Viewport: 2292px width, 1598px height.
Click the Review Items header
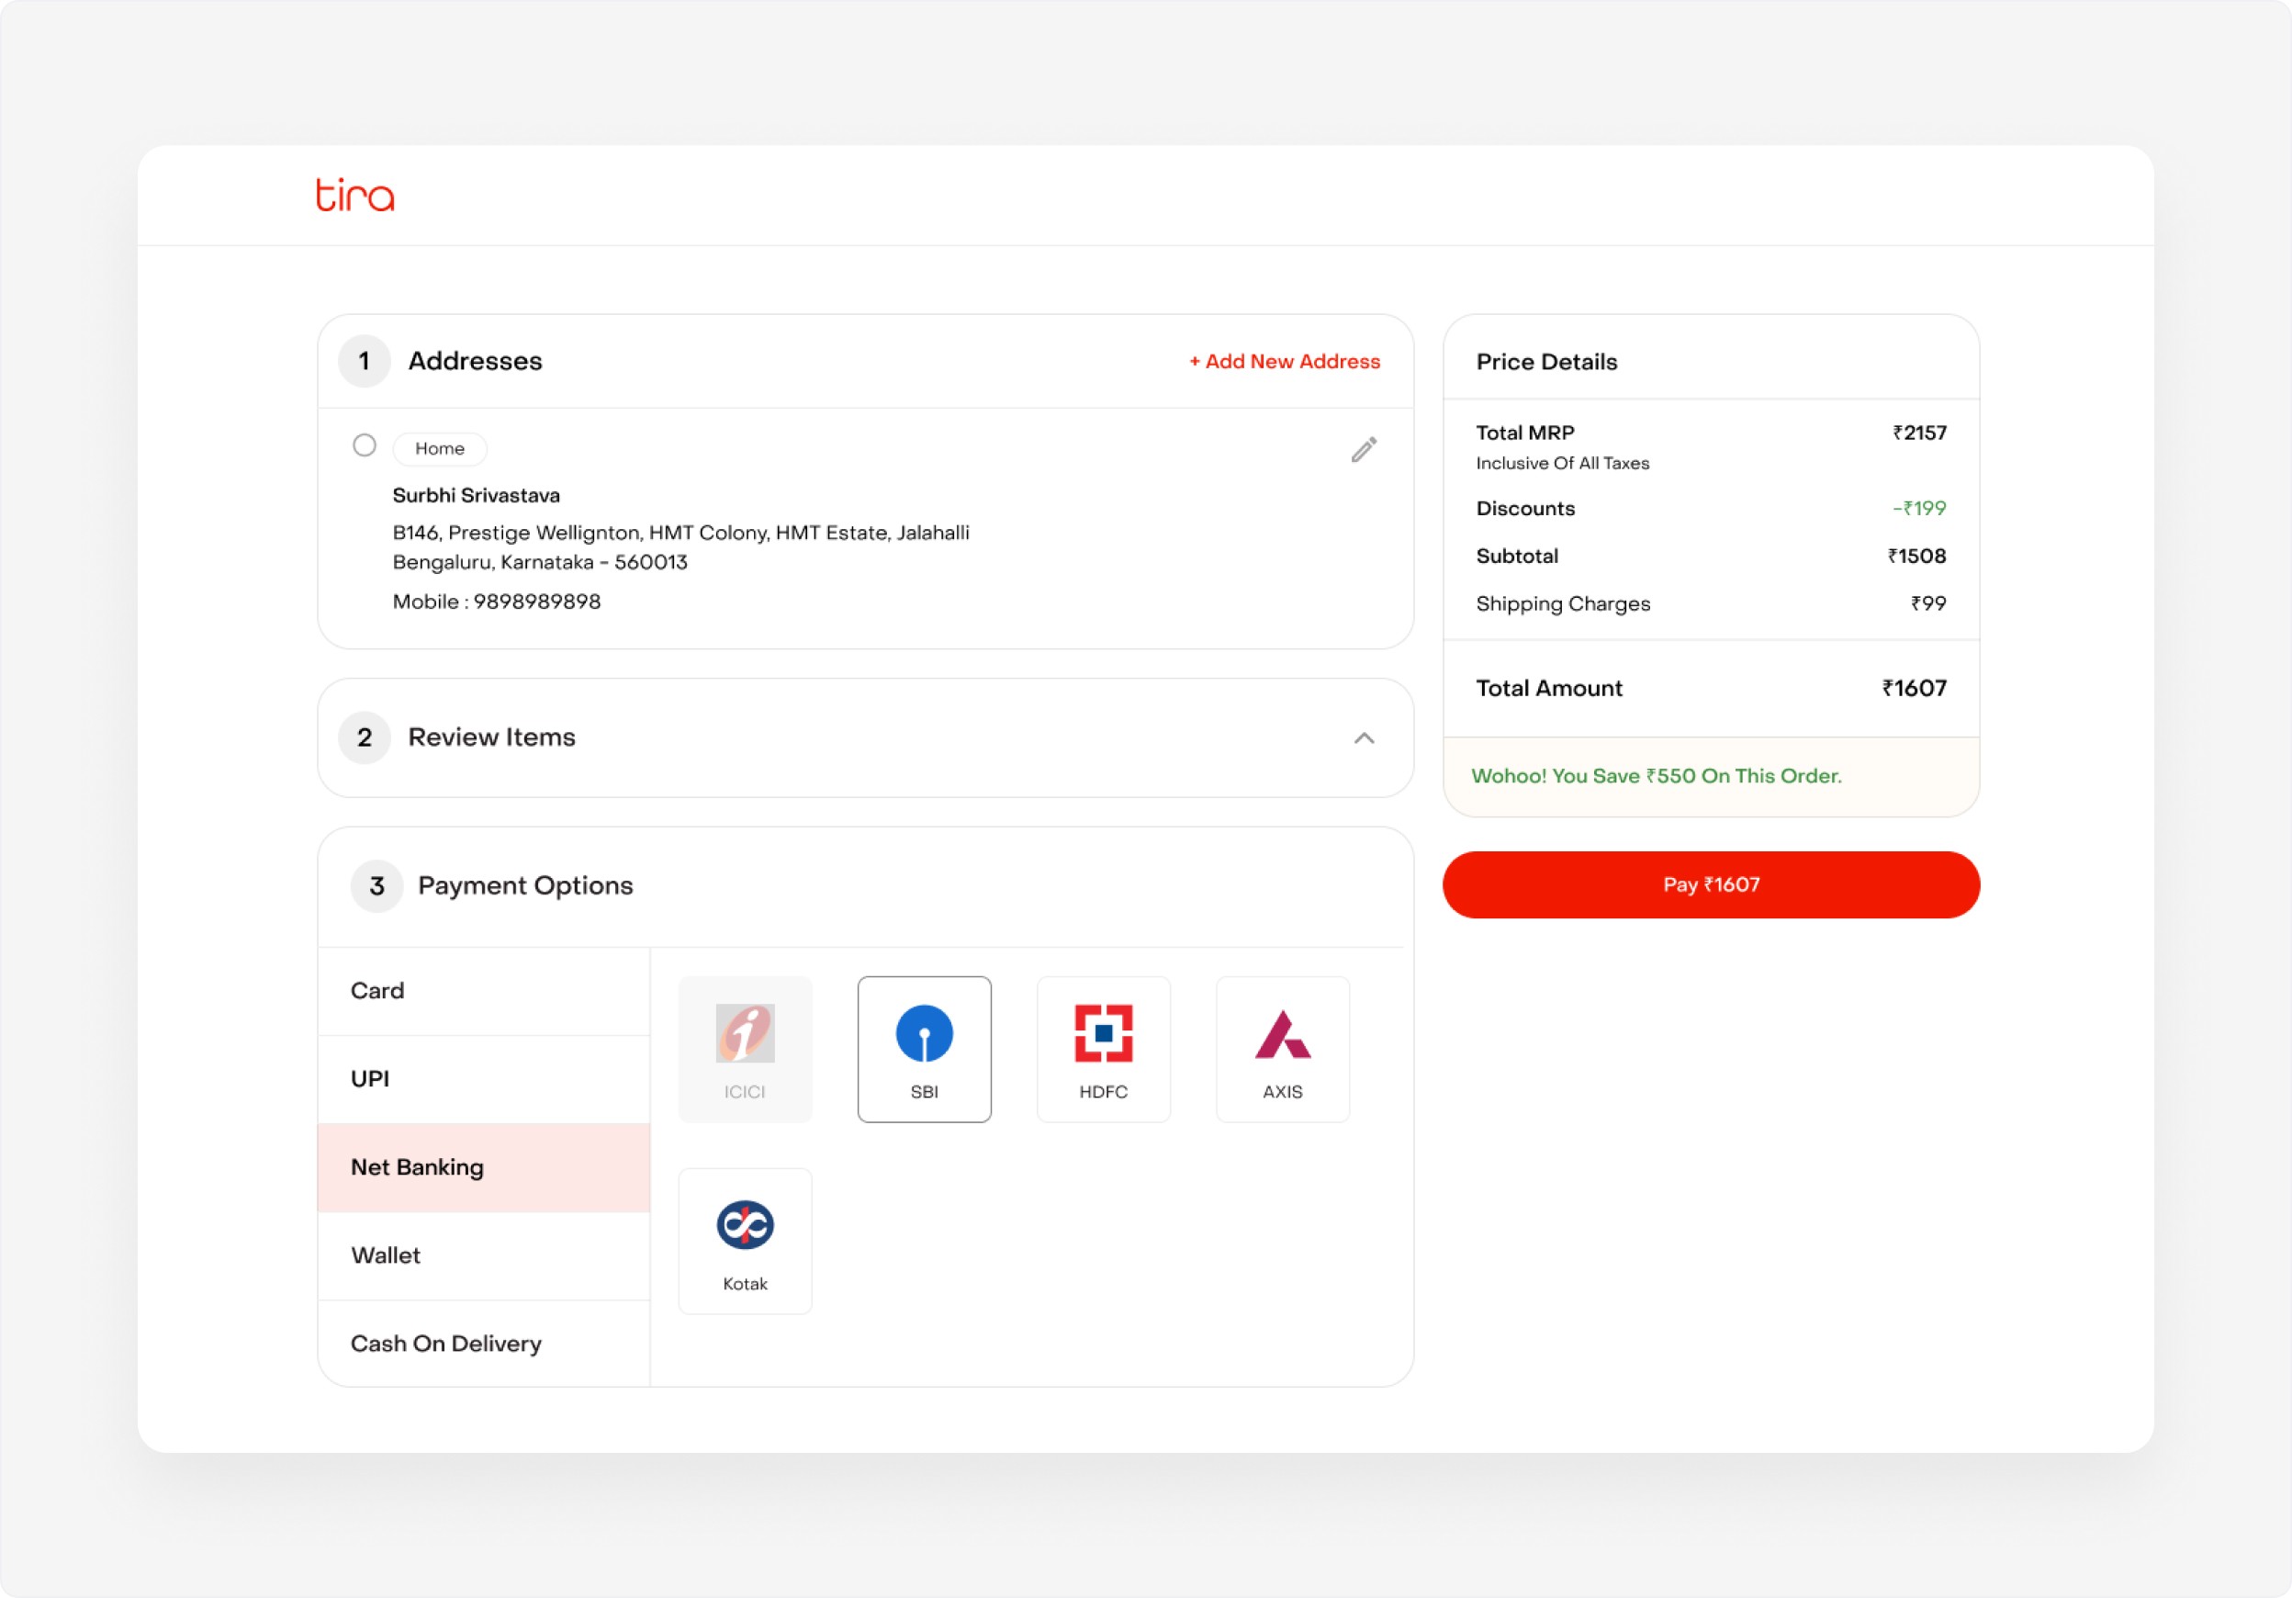click(x=492, y=737)
